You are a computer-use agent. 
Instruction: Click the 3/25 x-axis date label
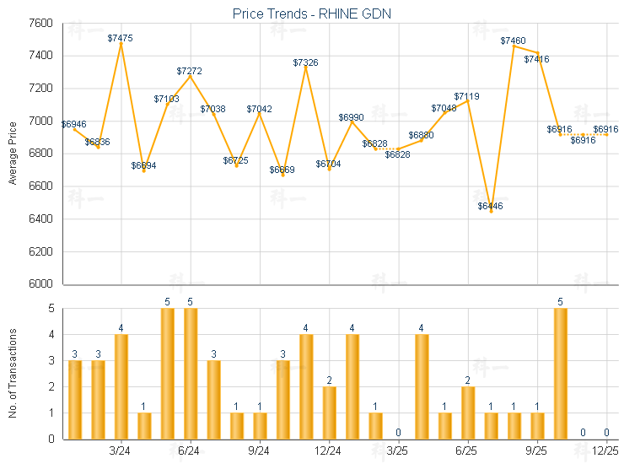pyautogui.click(x=398, y=452)
